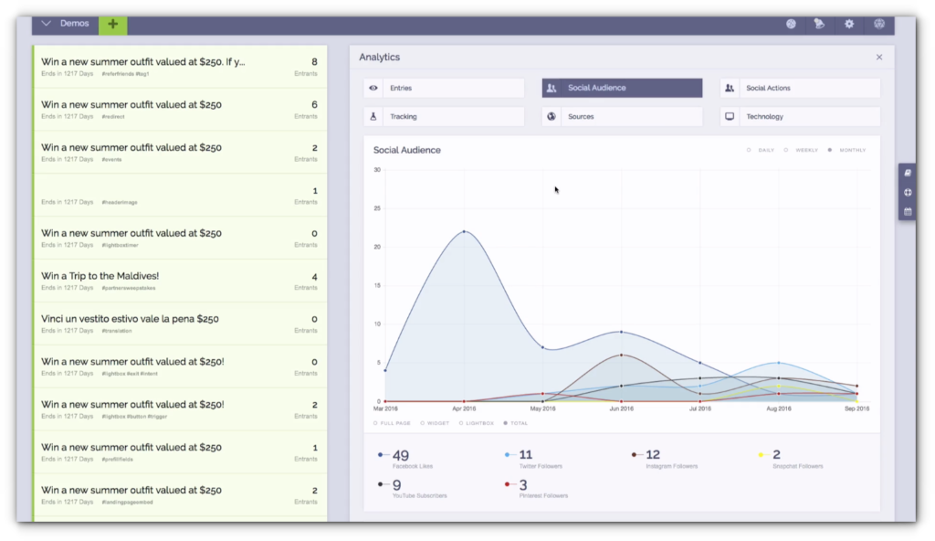Open the campaign tagged #landingpageembed
The height and width of the screenshot is (541, 935).
point(180,495)
